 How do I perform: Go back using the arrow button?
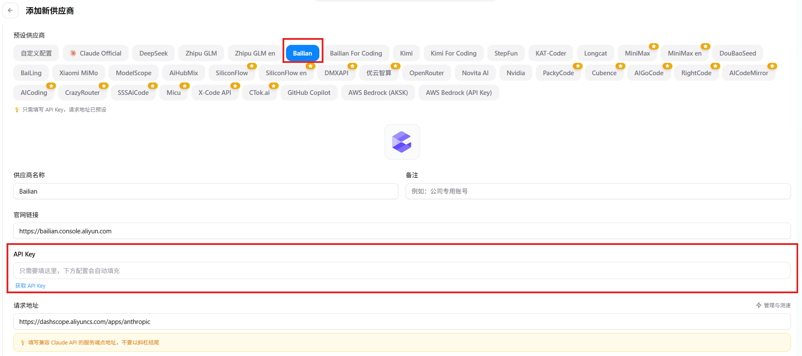pyautogui.click(x=10, y=11)
